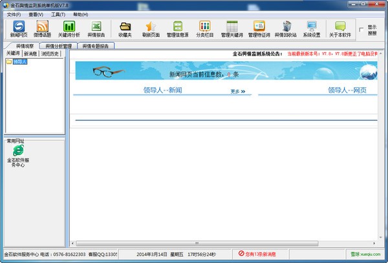Click the 金石舆情监测系统公告 label
Viewport: 388px width, 263px height.
pyautogui.click(x=257, y=54)
